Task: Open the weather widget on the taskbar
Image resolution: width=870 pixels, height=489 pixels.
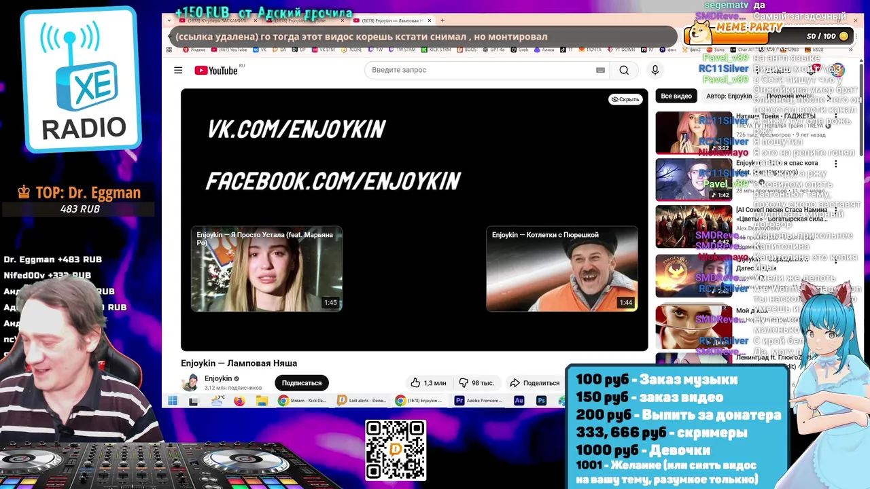Action: pos(217,401)
